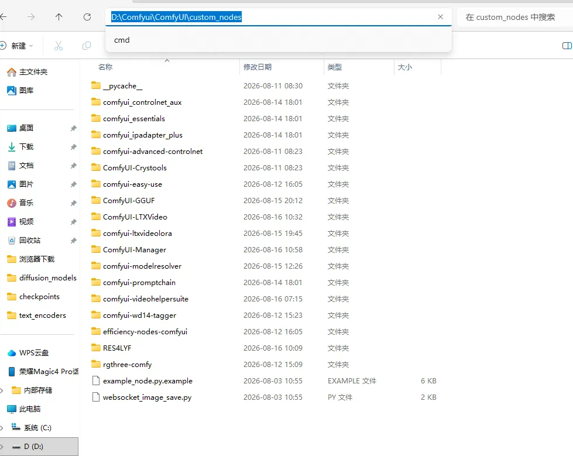This screenshot has width=573, height=456.
Task: Open 音乐 music shortcut
Action: click(x=20, y=203)
